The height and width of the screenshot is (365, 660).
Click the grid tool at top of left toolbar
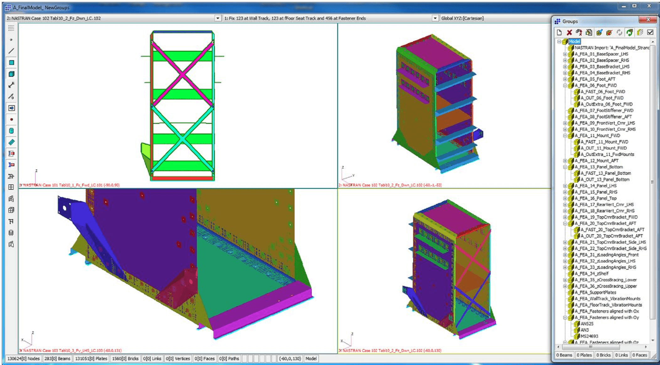click(x=11, y=28)
